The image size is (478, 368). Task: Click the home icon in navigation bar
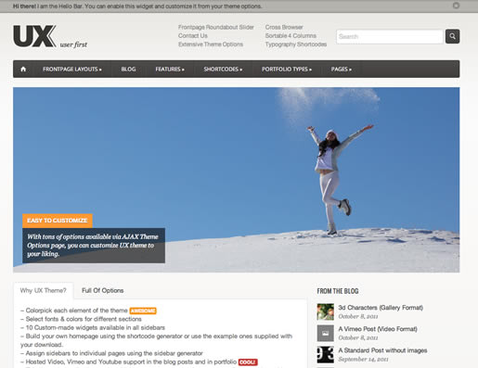tap(23, 70)
